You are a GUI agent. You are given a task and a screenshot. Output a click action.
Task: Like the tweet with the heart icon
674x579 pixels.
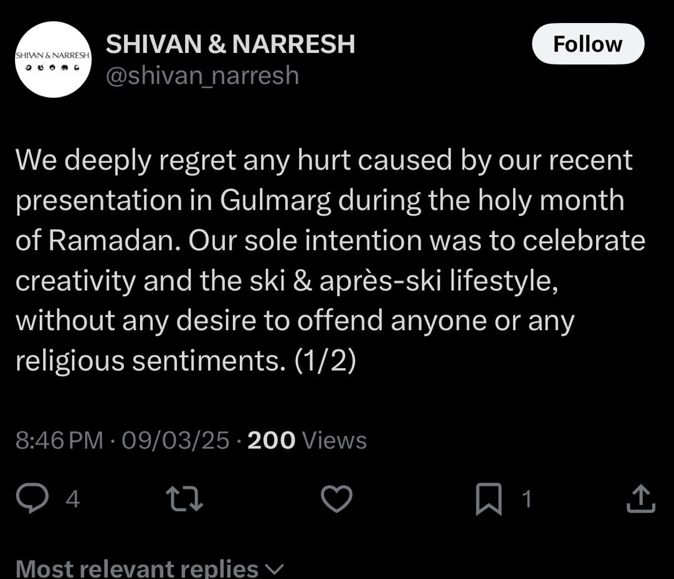[x=336, y=499]
